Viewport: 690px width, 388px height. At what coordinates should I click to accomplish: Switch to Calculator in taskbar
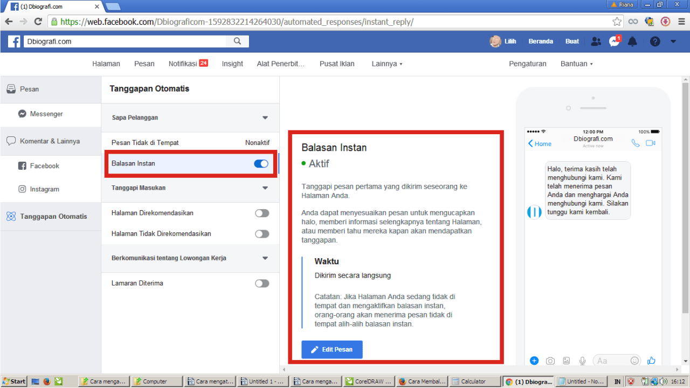click(474, 381)
